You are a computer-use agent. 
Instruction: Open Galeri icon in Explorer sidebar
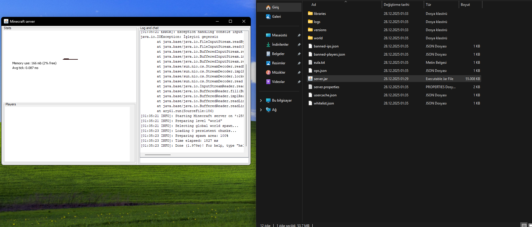point(268,17)
